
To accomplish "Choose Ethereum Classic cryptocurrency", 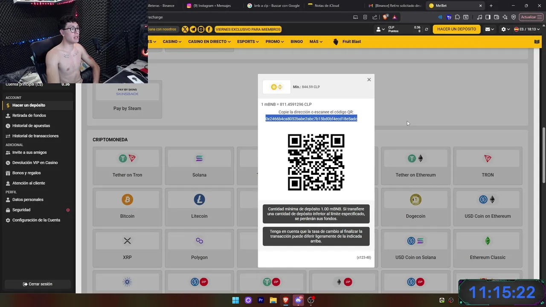I will (x=488, y=249).
